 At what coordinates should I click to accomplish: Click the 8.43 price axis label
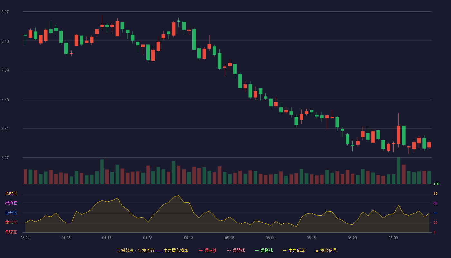pos(5,41)
